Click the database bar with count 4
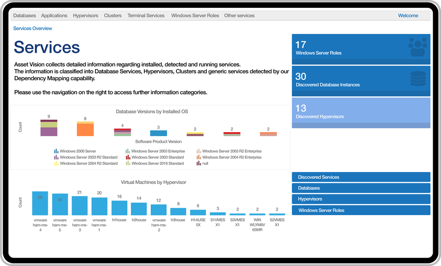Image resolution: width=441 pixels, height=266 pixels. tap(122, 132)
